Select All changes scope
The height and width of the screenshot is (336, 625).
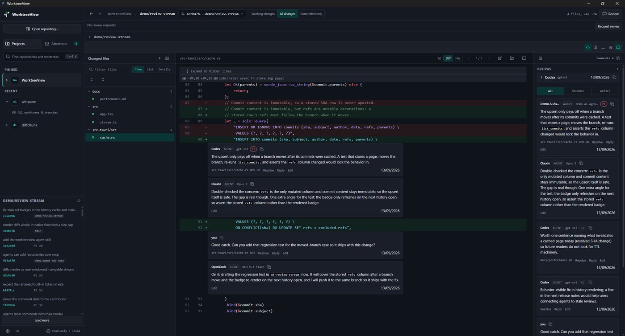[x=287, y=14]
